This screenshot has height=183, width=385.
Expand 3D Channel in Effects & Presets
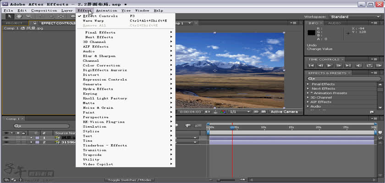pos(308,97)
